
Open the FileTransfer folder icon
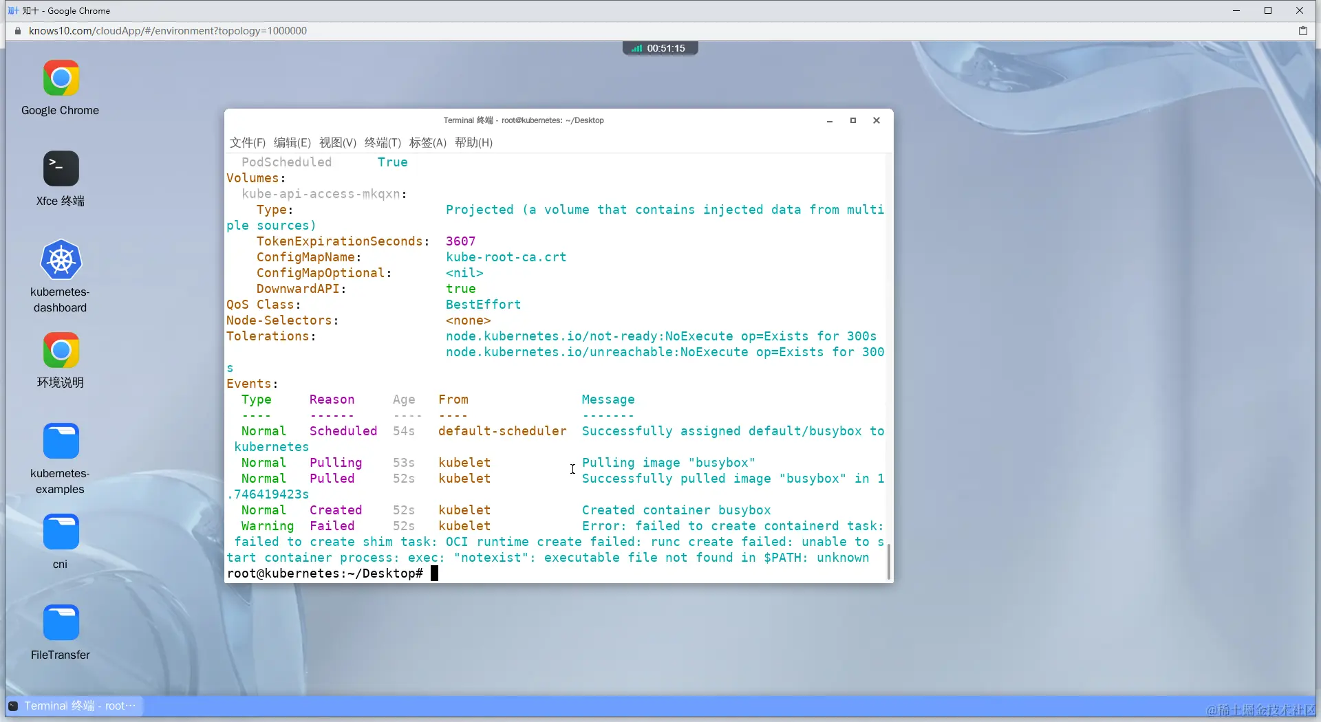coord(61,623)
